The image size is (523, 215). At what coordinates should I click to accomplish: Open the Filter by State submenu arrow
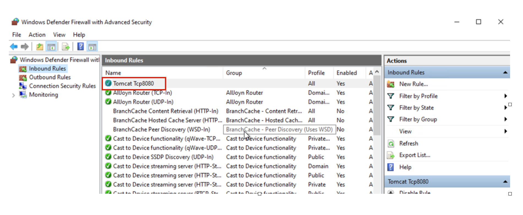(505, 108)
